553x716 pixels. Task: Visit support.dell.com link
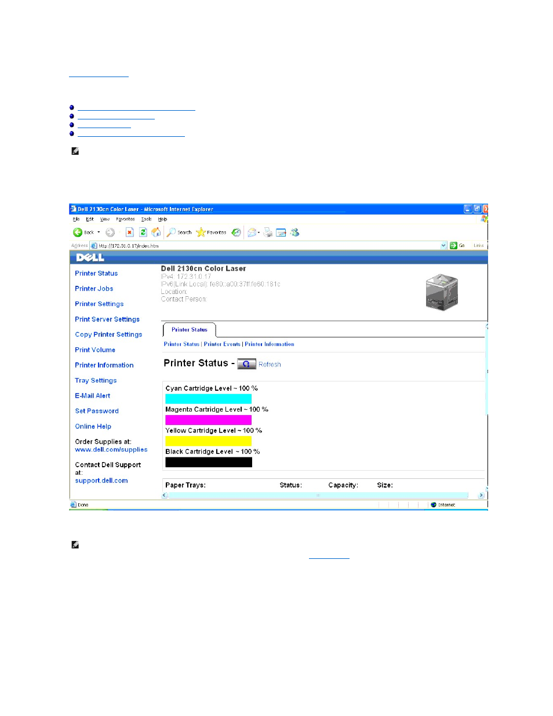click(101, 481)
